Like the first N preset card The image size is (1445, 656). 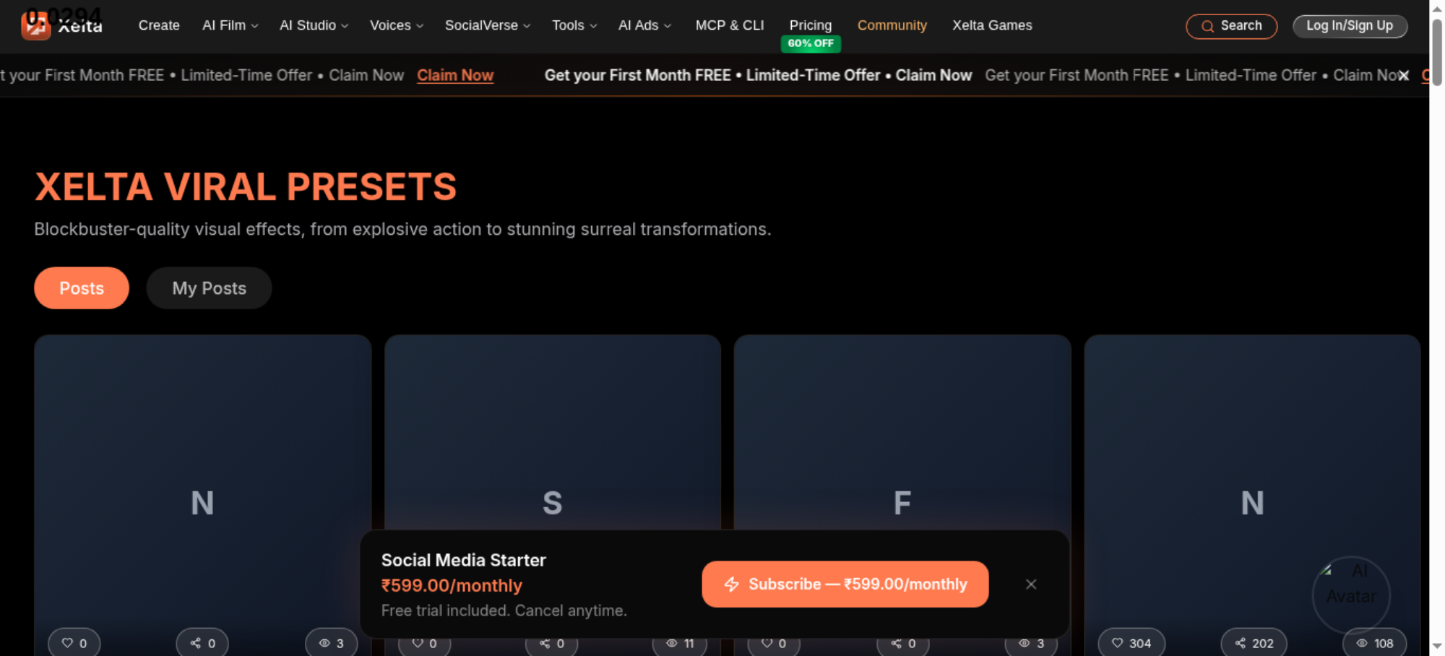coord(74,643)
